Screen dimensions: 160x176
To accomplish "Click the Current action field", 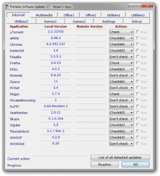I will [61, 158].
